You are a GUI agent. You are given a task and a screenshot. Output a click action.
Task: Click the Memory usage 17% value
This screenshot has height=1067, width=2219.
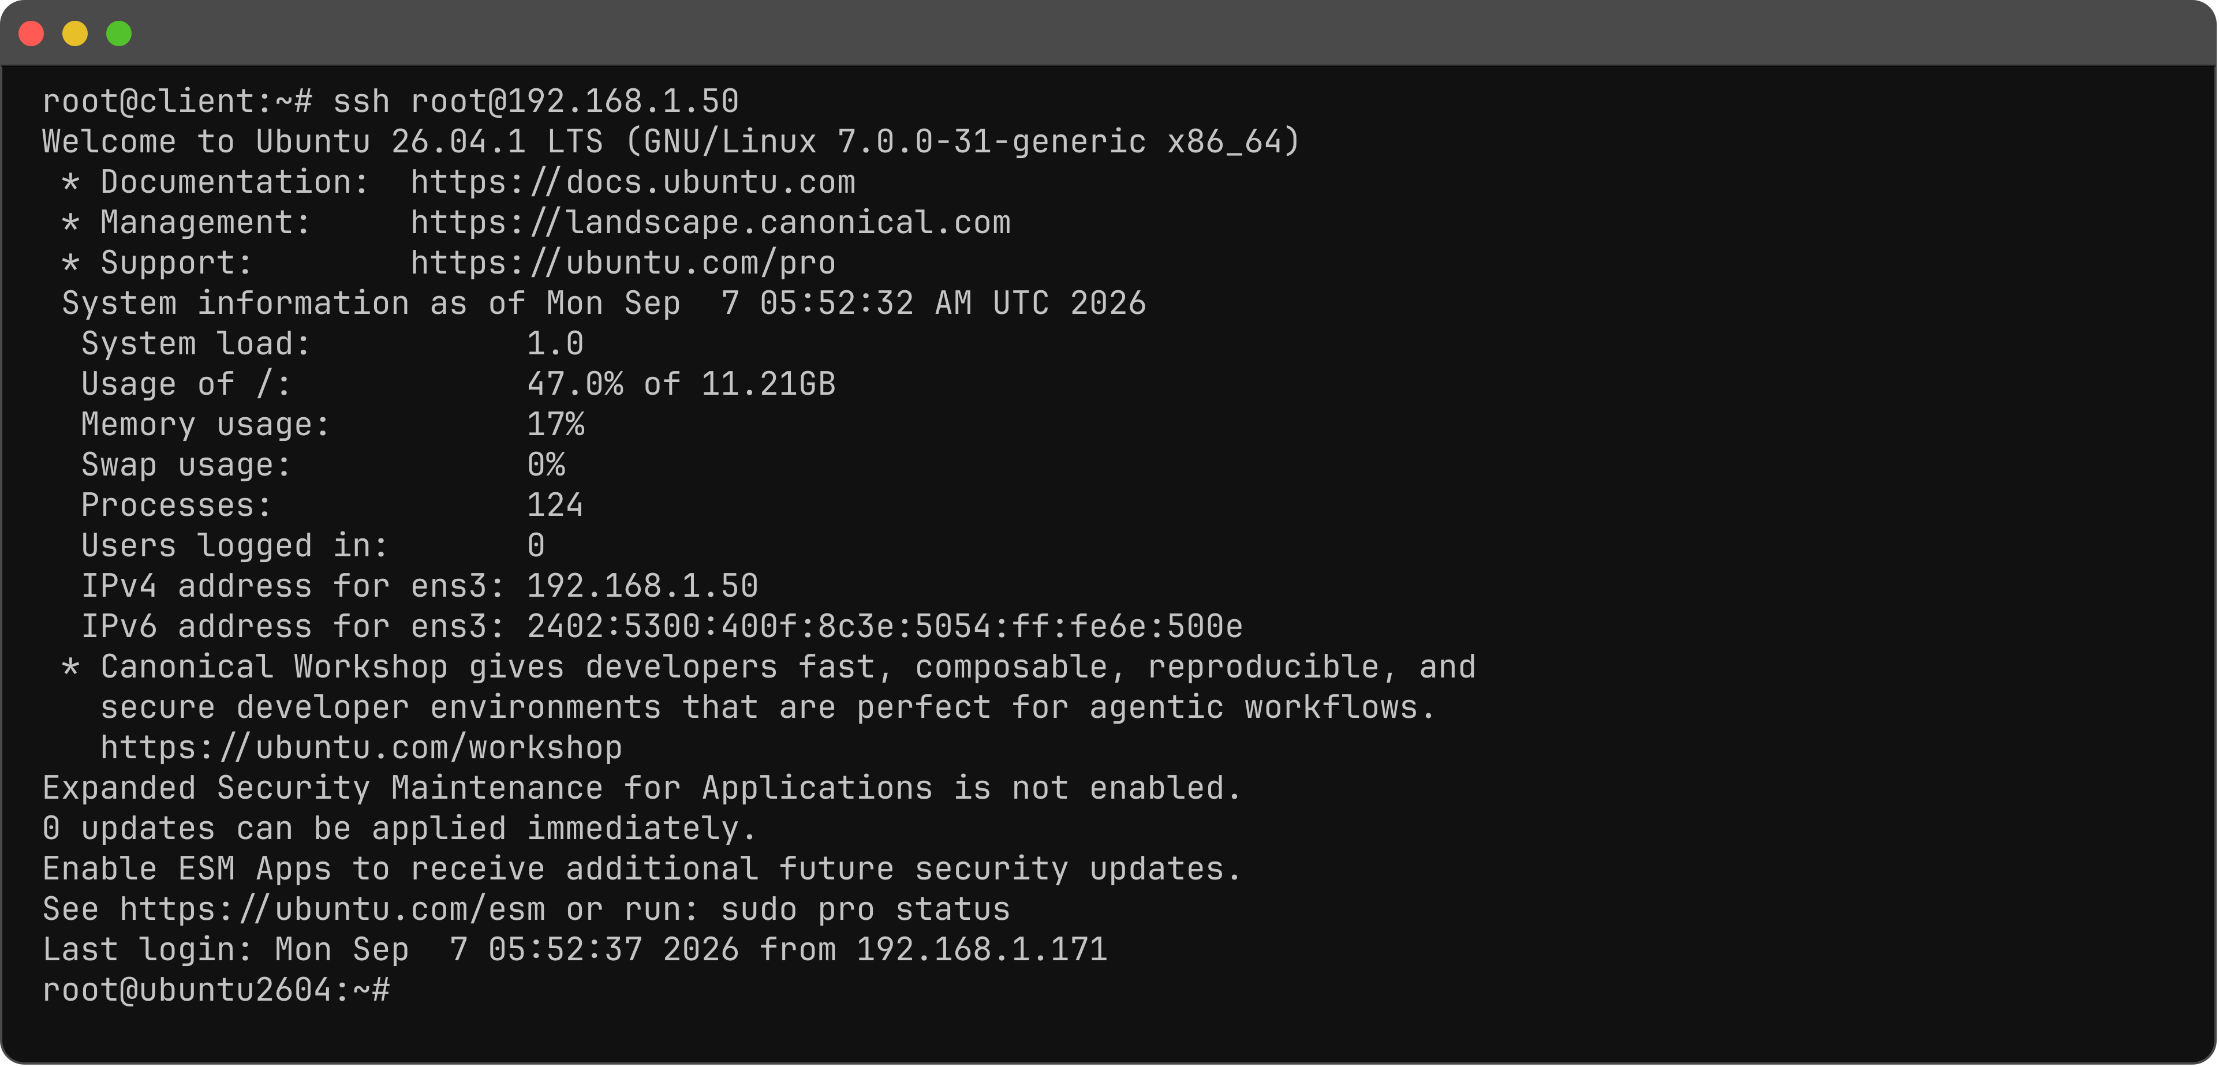pyautogui.click(x=555, y=425)
